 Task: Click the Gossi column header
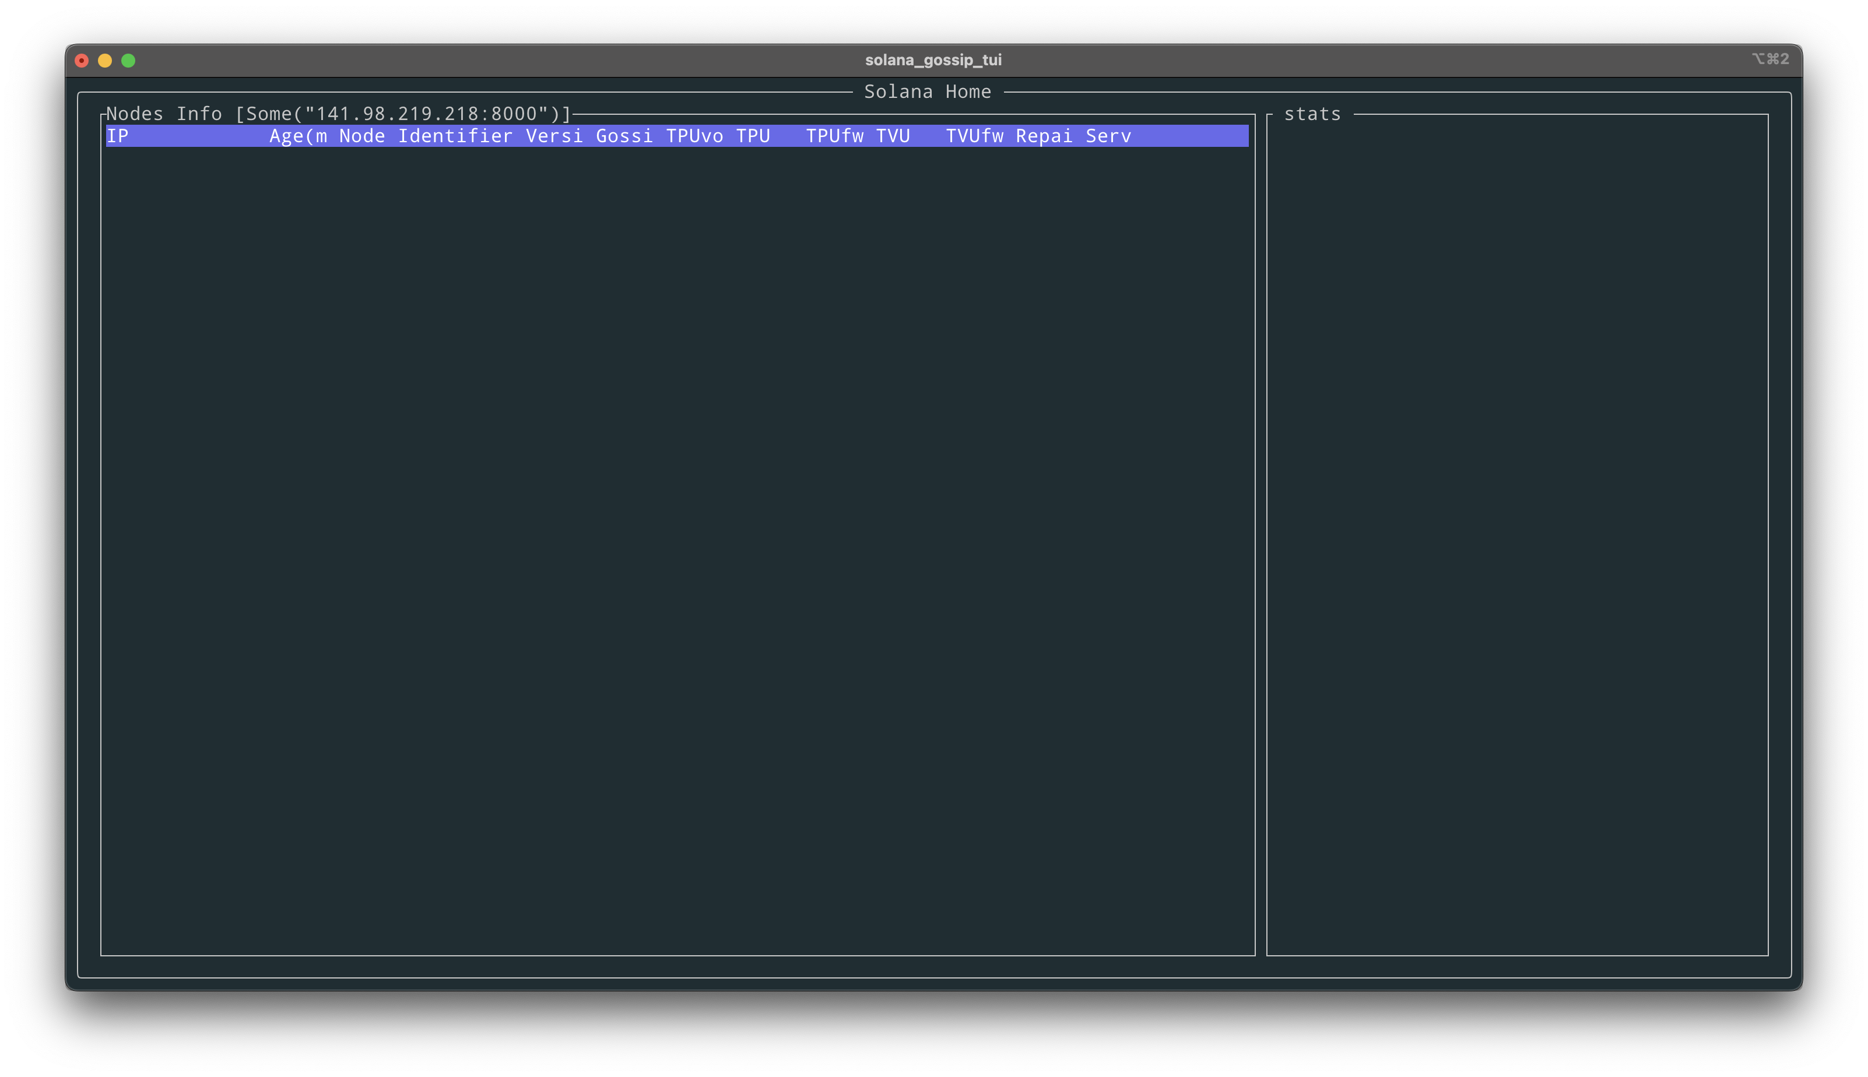point(624,136)
